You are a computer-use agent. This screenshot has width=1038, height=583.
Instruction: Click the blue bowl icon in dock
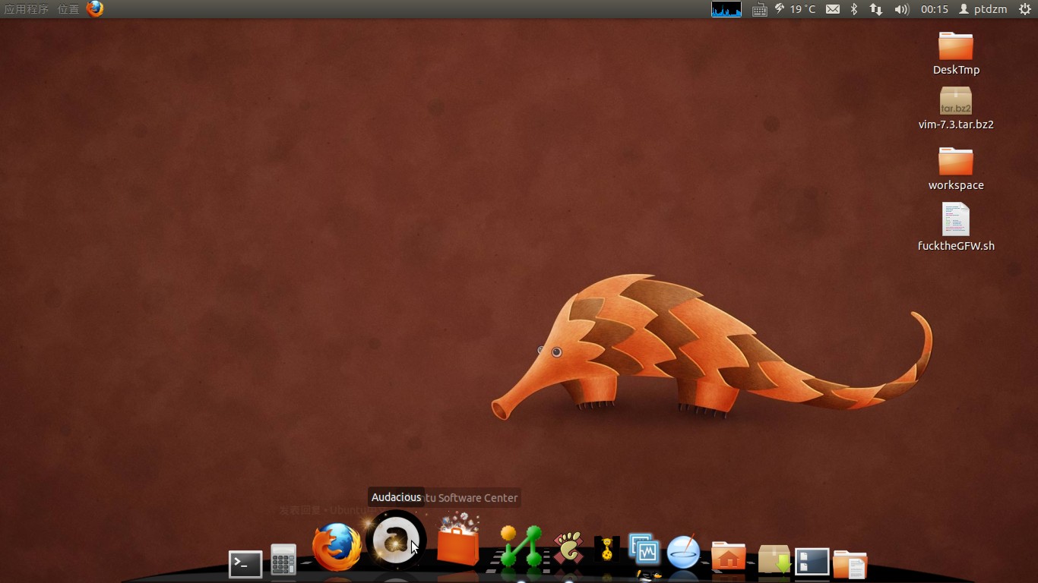point(683,551)
